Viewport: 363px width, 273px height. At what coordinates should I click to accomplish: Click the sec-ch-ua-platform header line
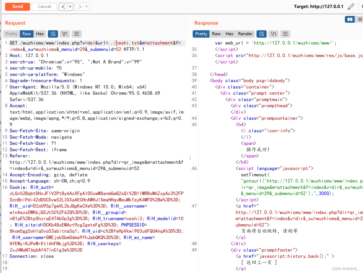(47, 74)
